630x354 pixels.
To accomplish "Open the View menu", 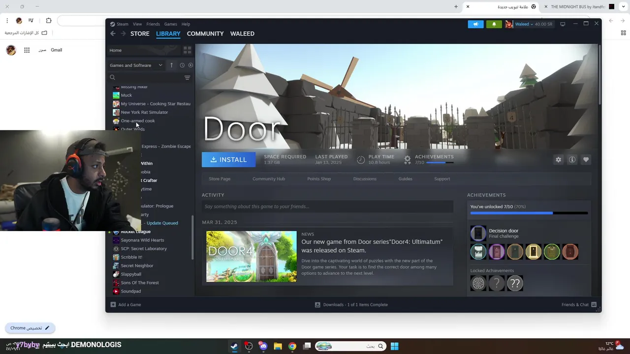I will (137, 24).
